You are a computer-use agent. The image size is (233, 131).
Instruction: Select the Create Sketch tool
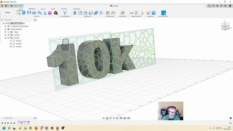(x=19, y=13)
